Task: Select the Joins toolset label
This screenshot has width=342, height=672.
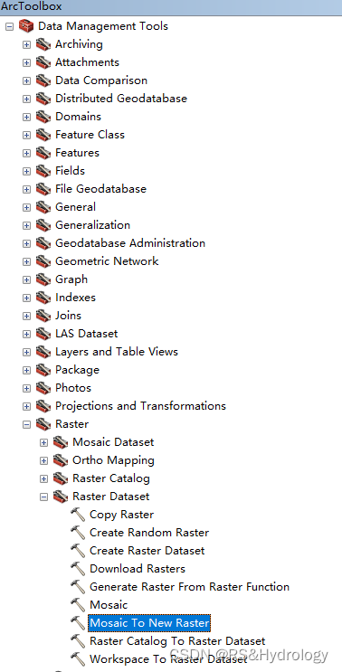Action: coord(68,316)
